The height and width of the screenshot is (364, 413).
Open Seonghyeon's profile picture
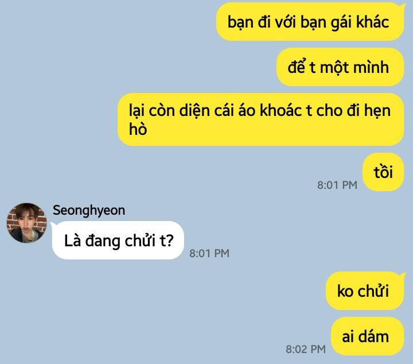pyautogui.click(x=26, y=223)
